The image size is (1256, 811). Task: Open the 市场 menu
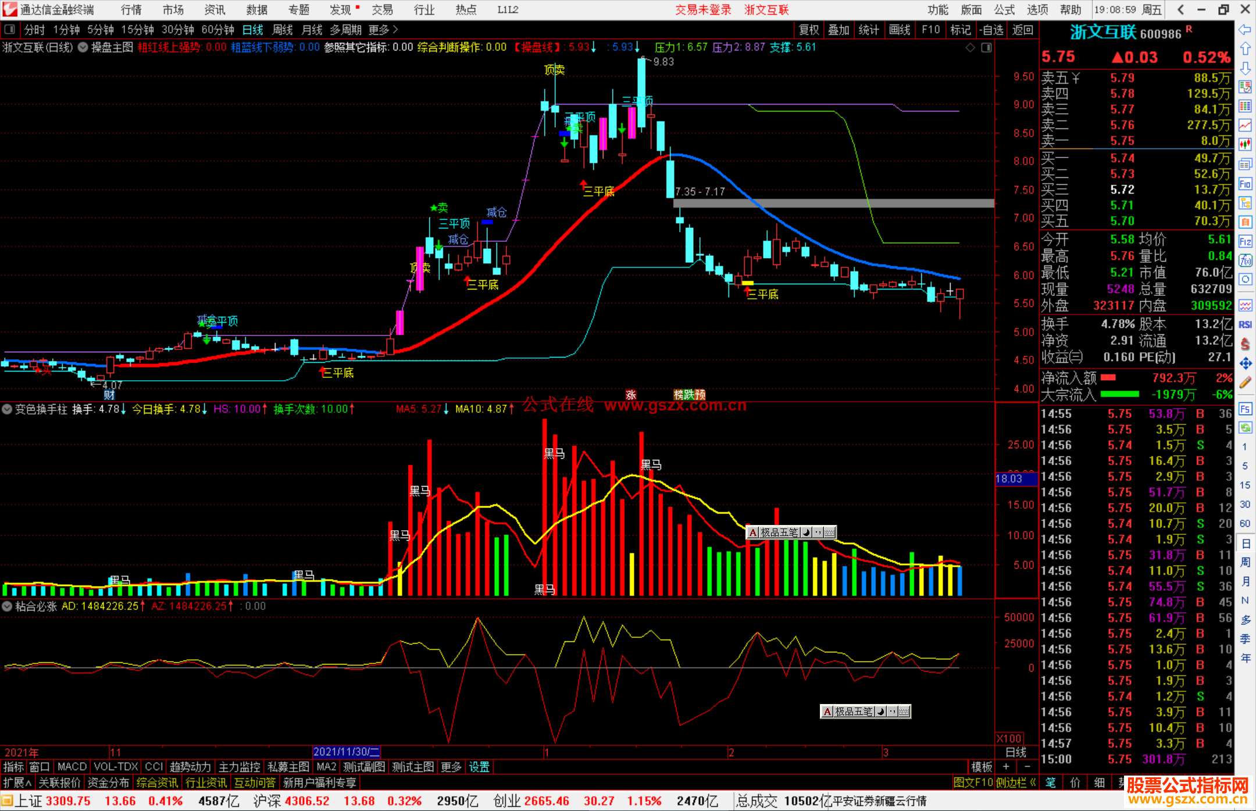pyautogui.click(x=173, y=9)
